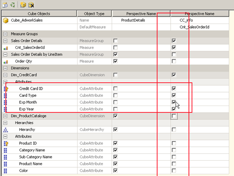Screen dimensions: 234x176
Task: Select the Product ID attribute label
Action: [x=28, y=143]
